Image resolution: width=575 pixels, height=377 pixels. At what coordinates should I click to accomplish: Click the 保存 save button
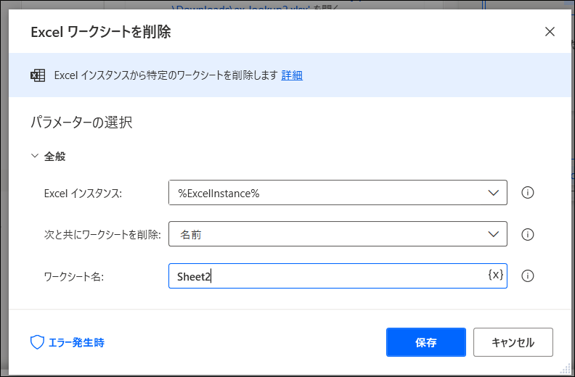425,342
